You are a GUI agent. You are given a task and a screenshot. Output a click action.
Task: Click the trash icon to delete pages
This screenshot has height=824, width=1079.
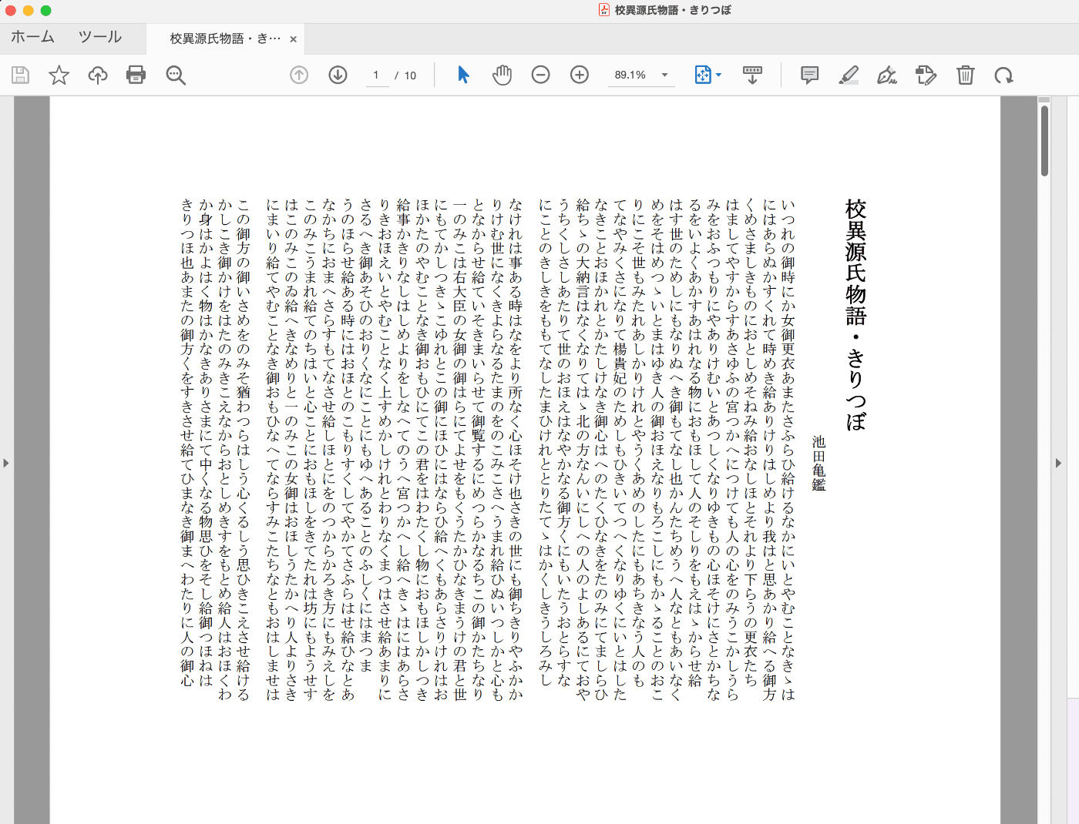966,75
